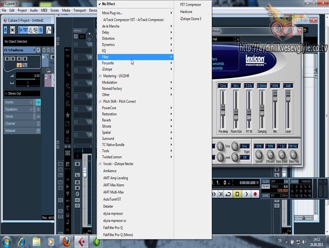Toggle Read automation on the mixer channel
Screen dimensions: 329x248
tap(77, 182)
